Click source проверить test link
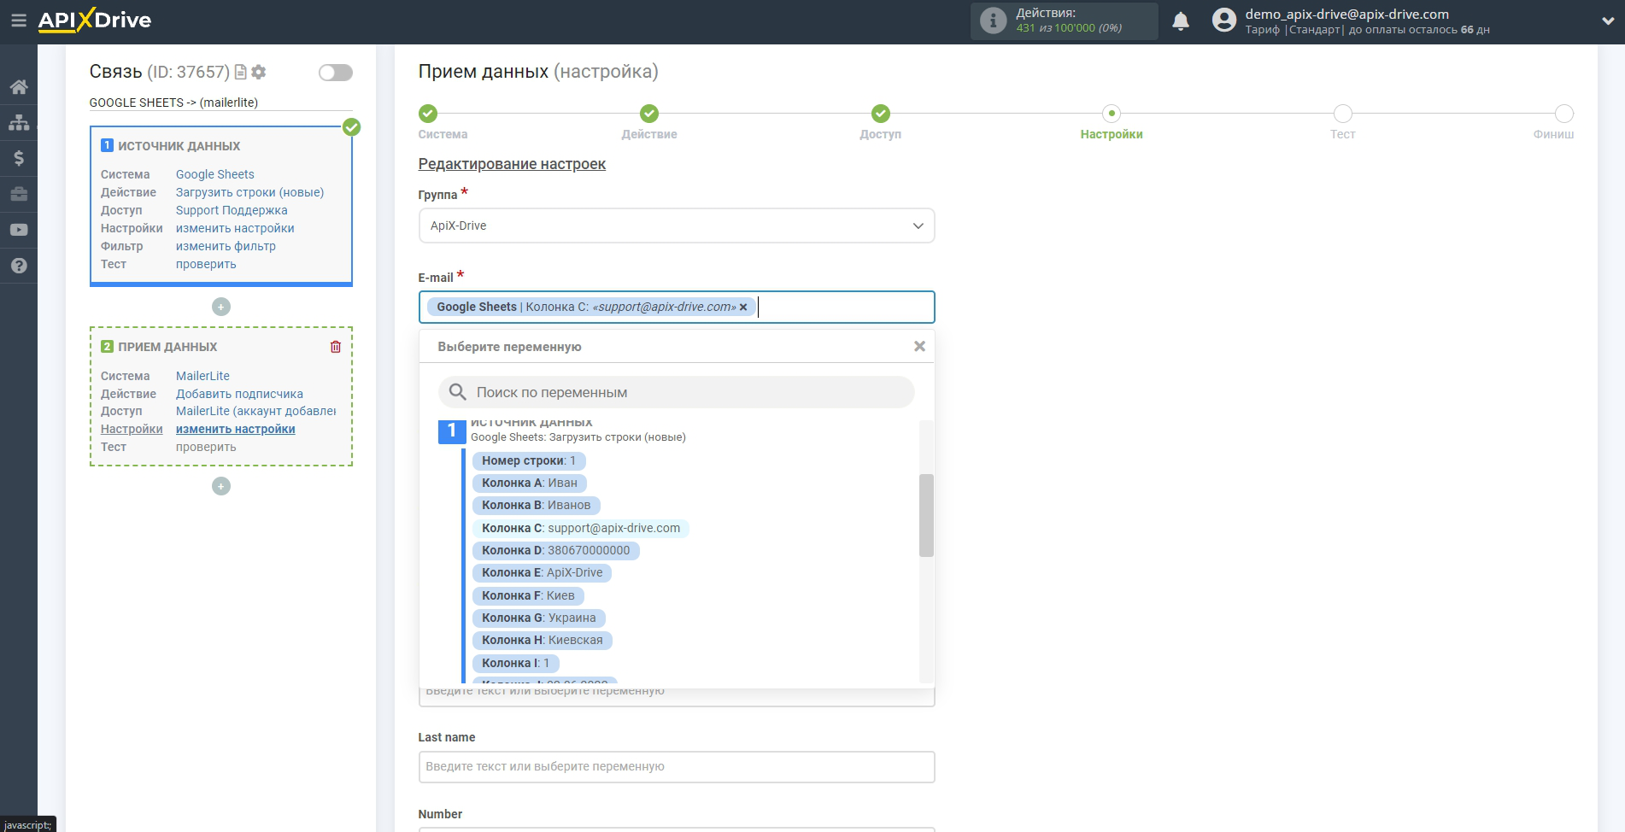 (206, 264)
